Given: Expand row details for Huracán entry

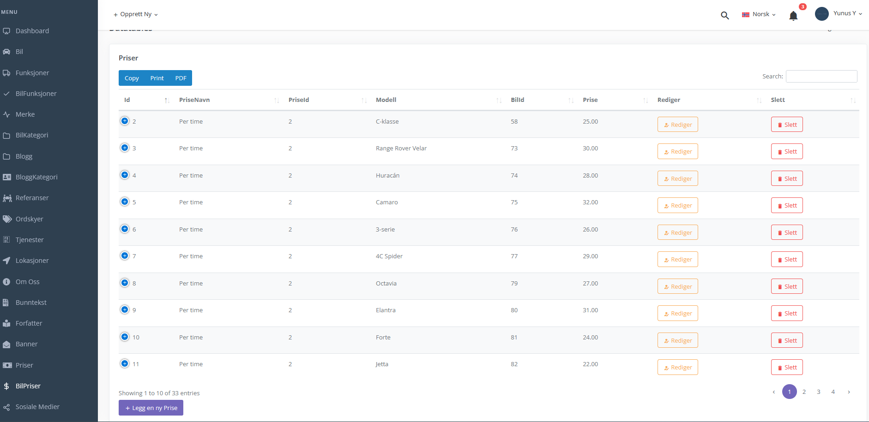Looking at the screenshot, I should coord(125,175).
